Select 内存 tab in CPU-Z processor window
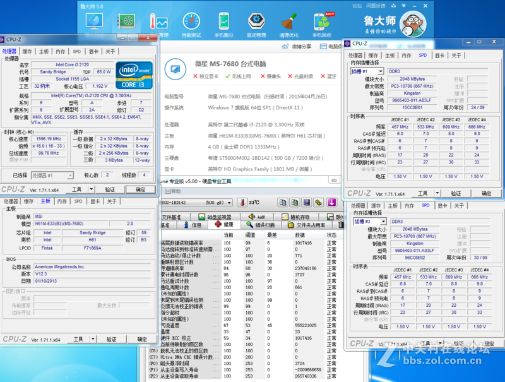 tap(60, 52)
